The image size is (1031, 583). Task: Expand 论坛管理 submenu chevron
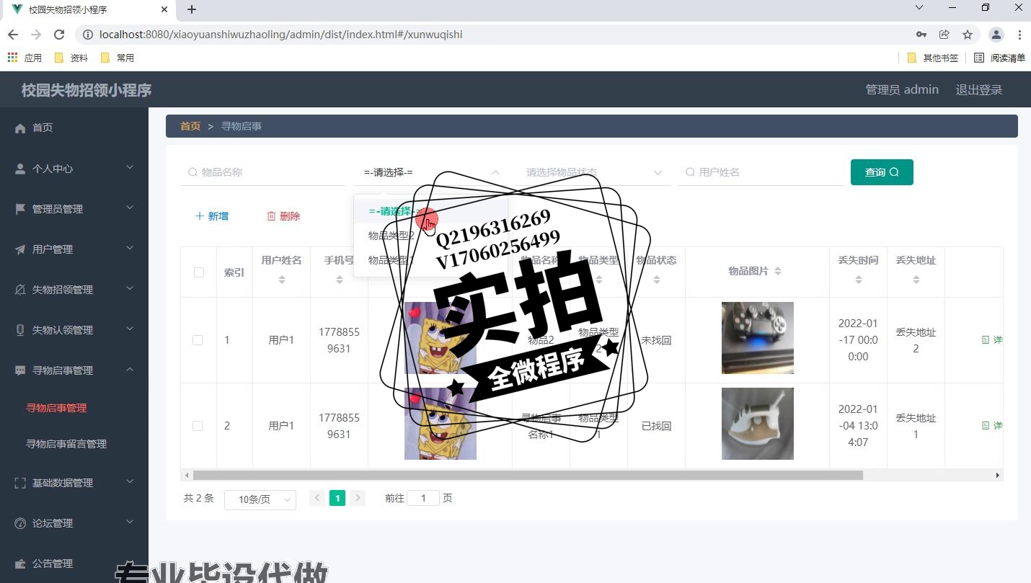pyautogui.click(x=130, y=522)
